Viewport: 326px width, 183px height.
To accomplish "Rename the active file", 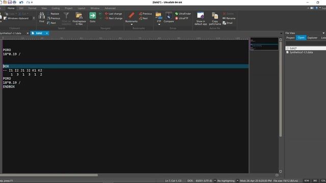I will (x=229, y=18).
